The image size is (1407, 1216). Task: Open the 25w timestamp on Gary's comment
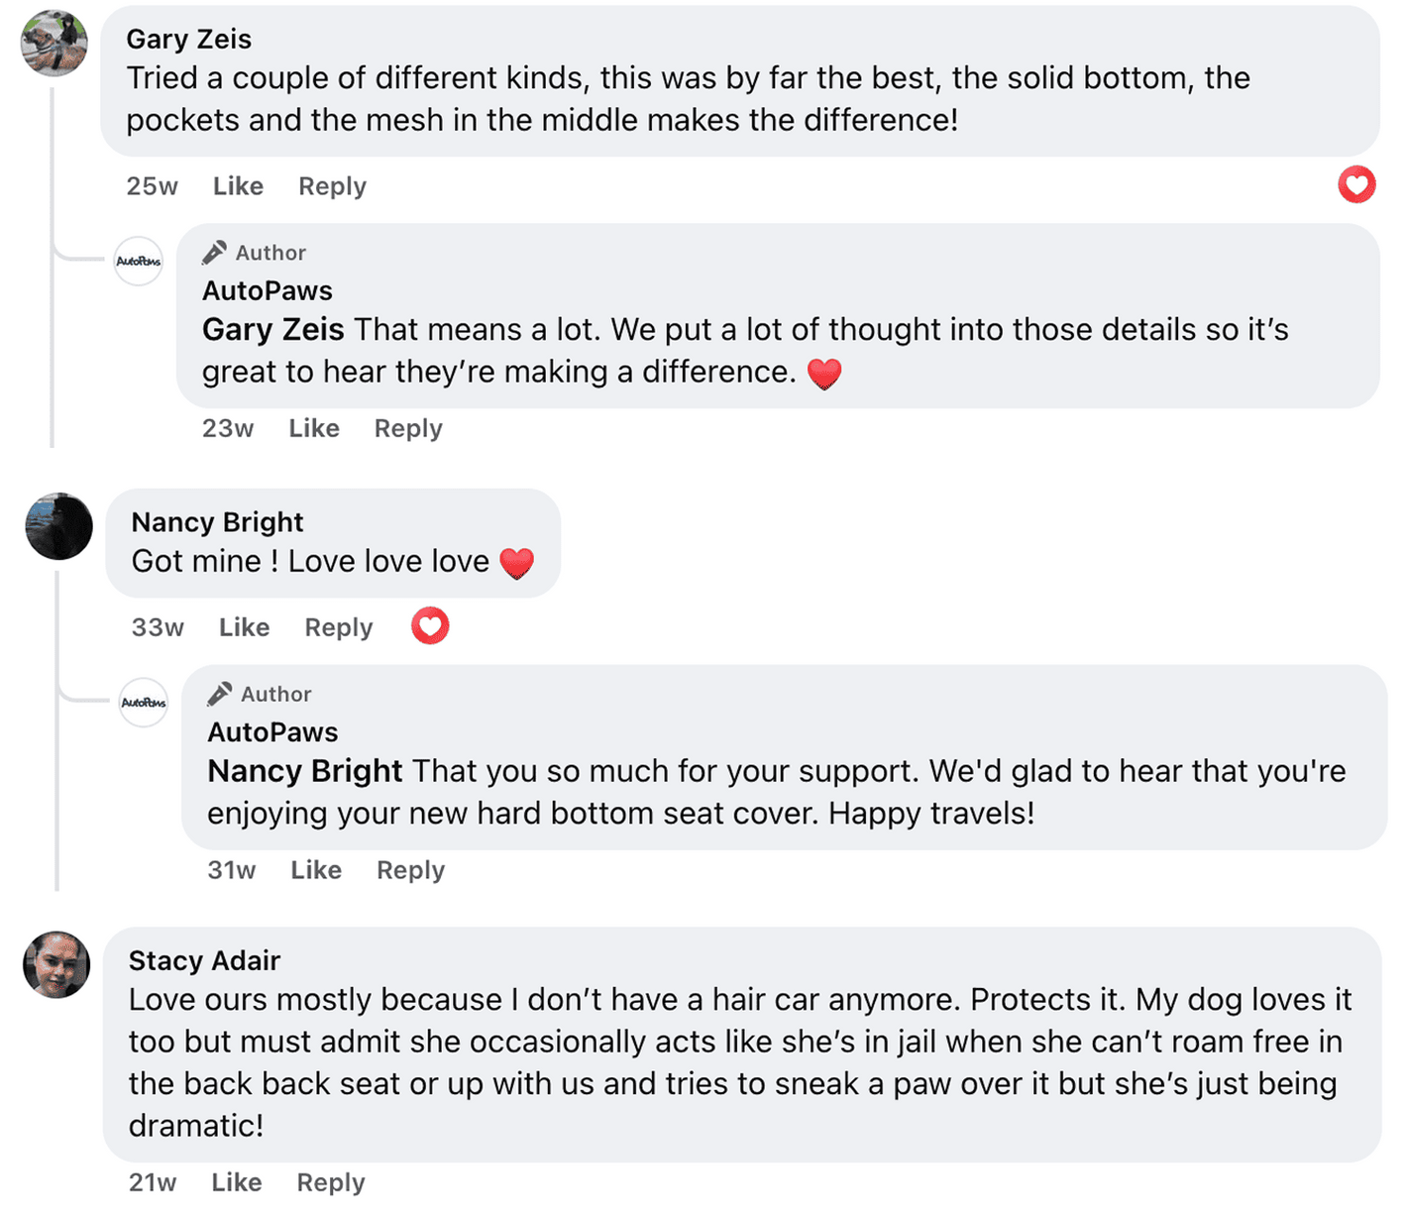(152, 186)
